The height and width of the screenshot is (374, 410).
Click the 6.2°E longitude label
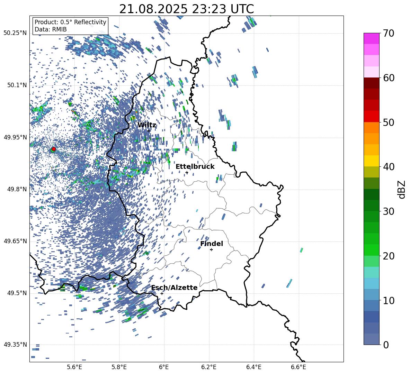209,367
